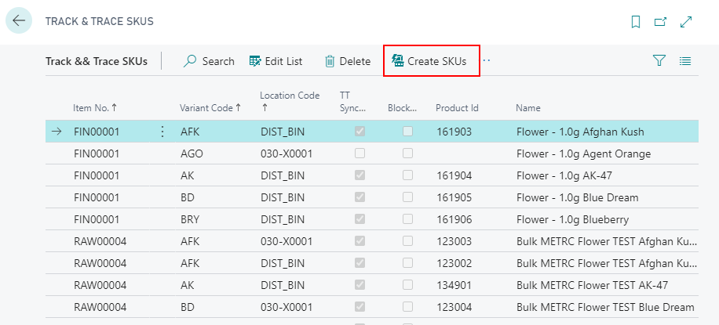The image size is (719, 325).
Task: Click Edit List in the action bar
Action: (276, 61)
